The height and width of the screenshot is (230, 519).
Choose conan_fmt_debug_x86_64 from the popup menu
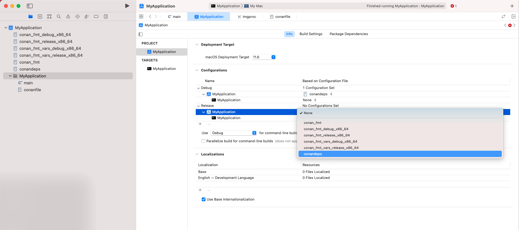[x=400, y=129]
